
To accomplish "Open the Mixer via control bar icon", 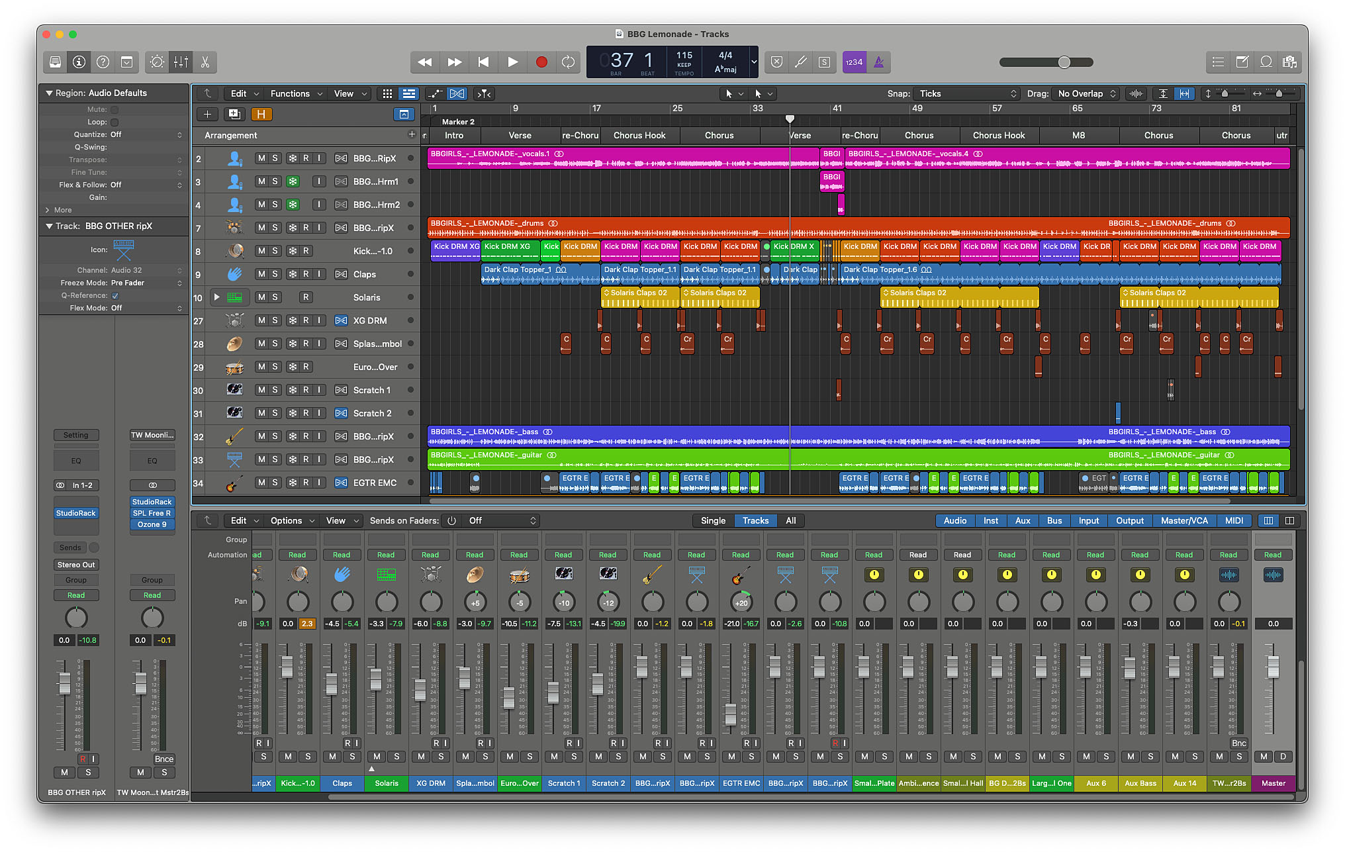I will tap(181, 62).
